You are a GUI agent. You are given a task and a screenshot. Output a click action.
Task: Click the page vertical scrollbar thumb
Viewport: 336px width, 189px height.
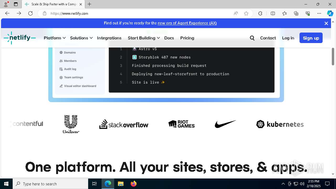pyautogui.click(x=333, y=56)
